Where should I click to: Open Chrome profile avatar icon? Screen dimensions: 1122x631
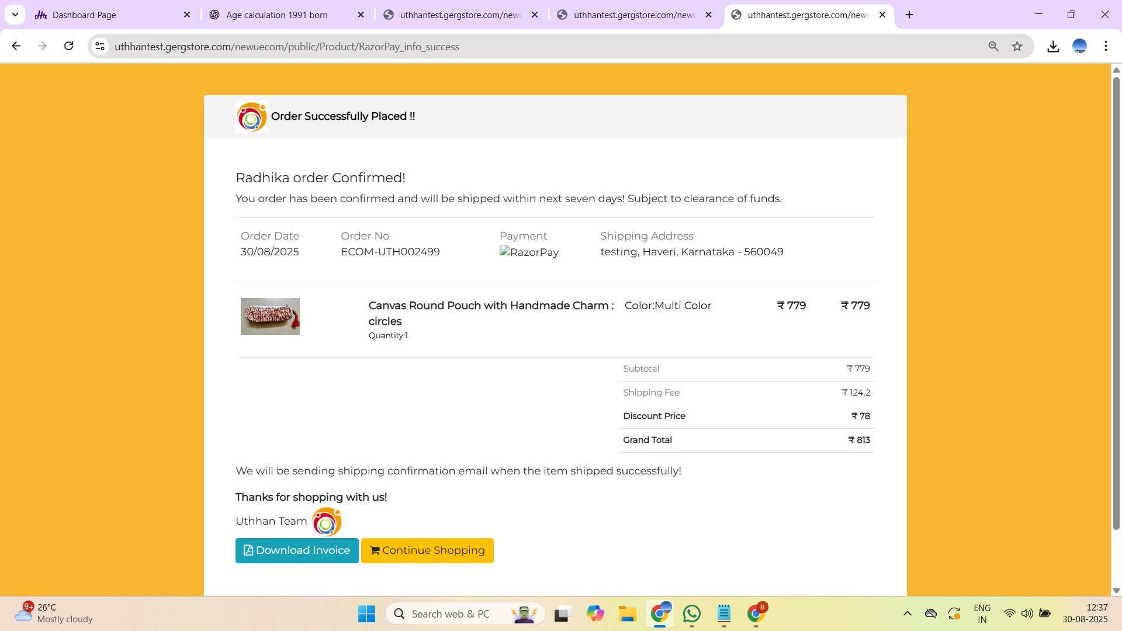click(1079, 46)
